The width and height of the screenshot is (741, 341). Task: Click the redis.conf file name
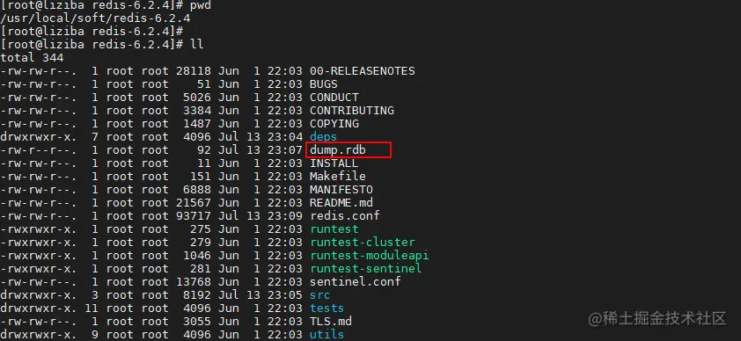click(x=345, y=216)
